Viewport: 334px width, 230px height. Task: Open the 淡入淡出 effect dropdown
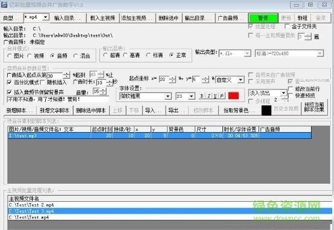coord(283,93)
